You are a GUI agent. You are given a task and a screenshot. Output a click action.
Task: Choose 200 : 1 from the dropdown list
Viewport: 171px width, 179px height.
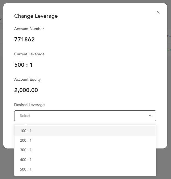[26, 140]
